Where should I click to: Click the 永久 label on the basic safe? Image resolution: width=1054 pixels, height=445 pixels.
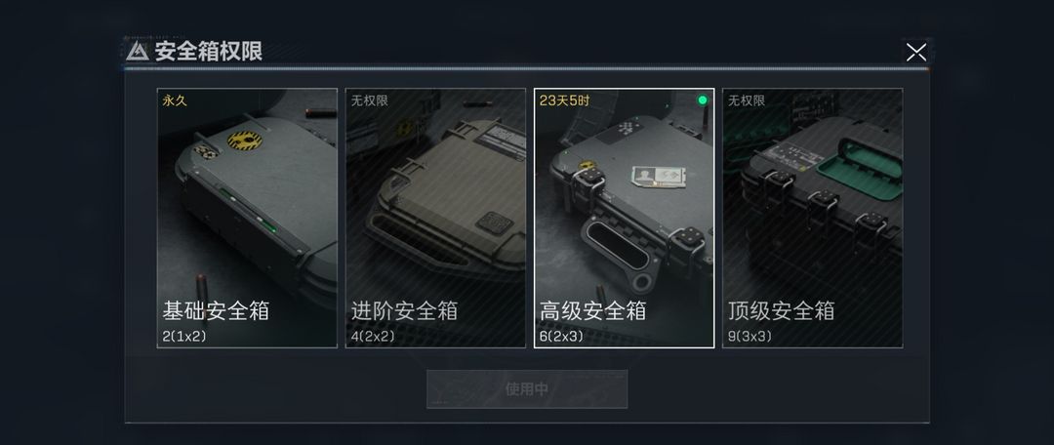point(174,101)
